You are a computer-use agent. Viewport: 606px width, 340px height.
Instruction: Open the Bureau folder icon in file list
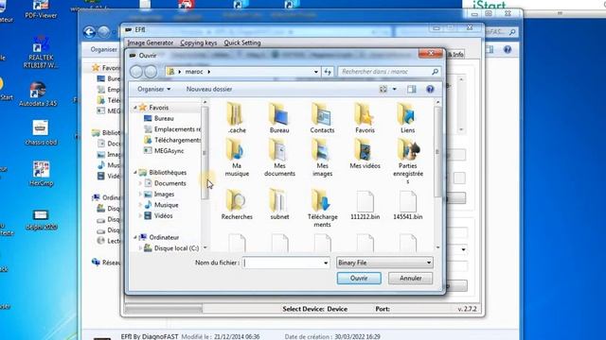coord(279,118)
